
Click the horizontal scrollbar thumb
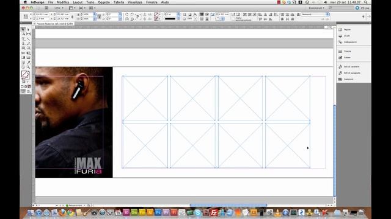(228, 206)
